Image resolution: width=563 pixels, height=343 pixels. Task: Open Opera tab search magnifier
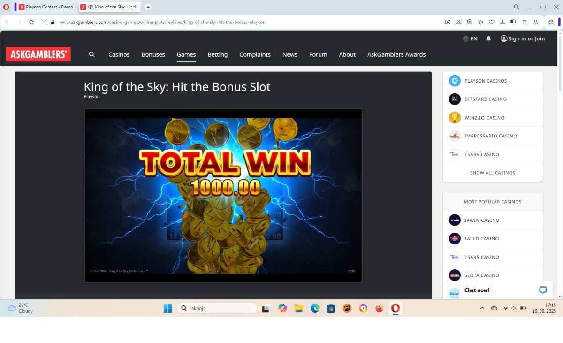pyautogui.click(x=517, y=7)
